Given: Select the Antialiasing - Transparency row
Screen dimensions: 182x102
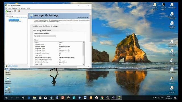Looking at the screenshot, I should [x=58, y=54].
